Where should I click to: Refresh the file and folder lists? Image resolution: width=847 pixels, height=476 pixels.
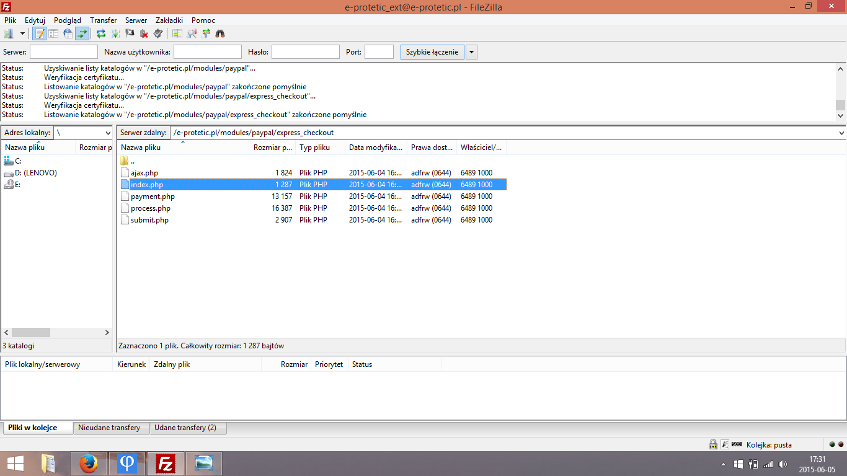point(101,33)
